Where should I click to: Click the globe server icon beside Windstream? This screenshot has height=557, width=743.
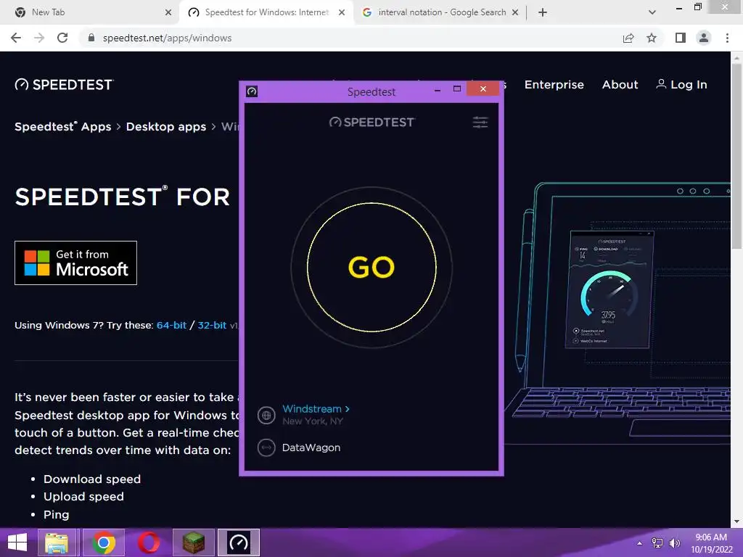click(266, 416)
